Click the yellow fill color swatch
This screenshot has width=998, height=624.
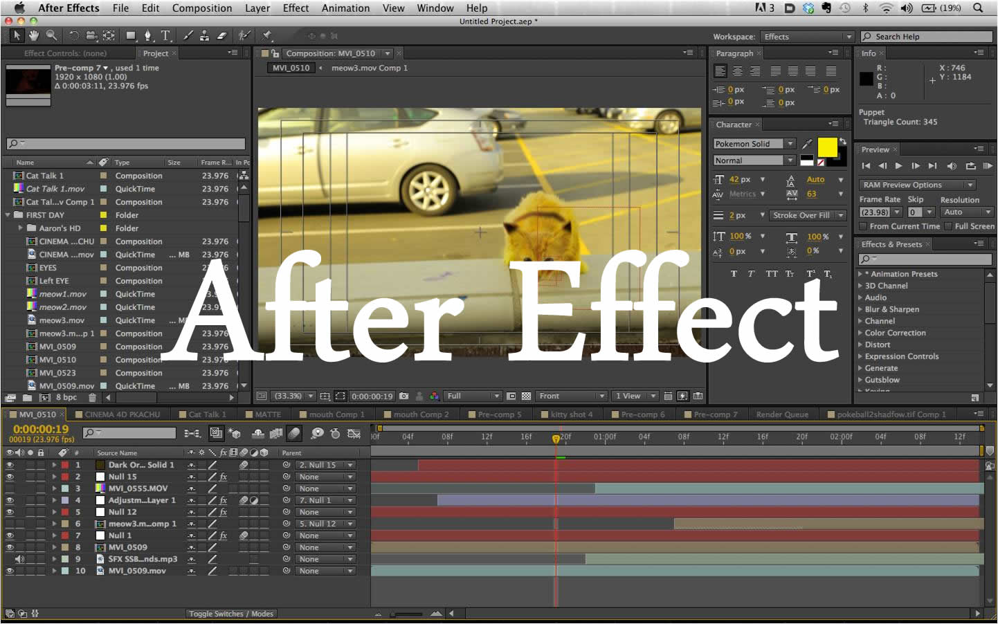[x=827, y=147]
